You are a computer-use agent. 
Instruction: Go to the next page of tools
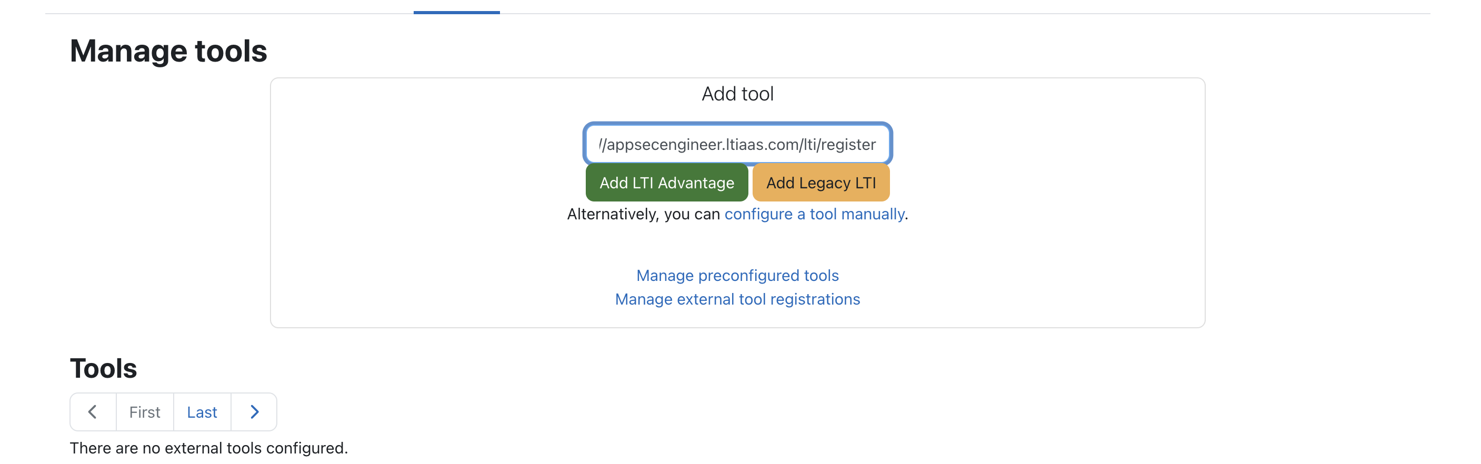pos(254,412)
